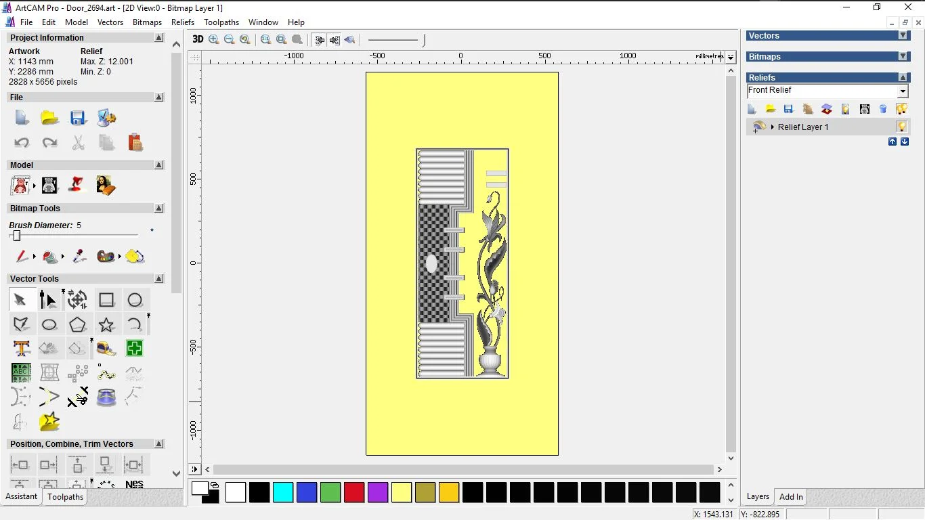This screenshot has height=520, width=925.
Task: Collapse the Vector Tools panel
Action: pyautogui.click(x=159, y=278)
